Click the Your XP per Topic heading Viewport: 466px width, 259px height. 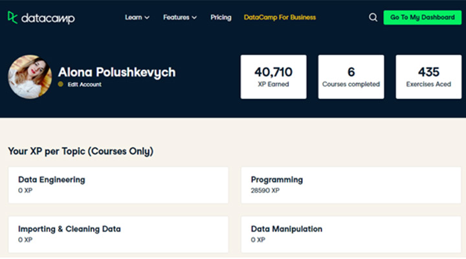pos(80,152)
